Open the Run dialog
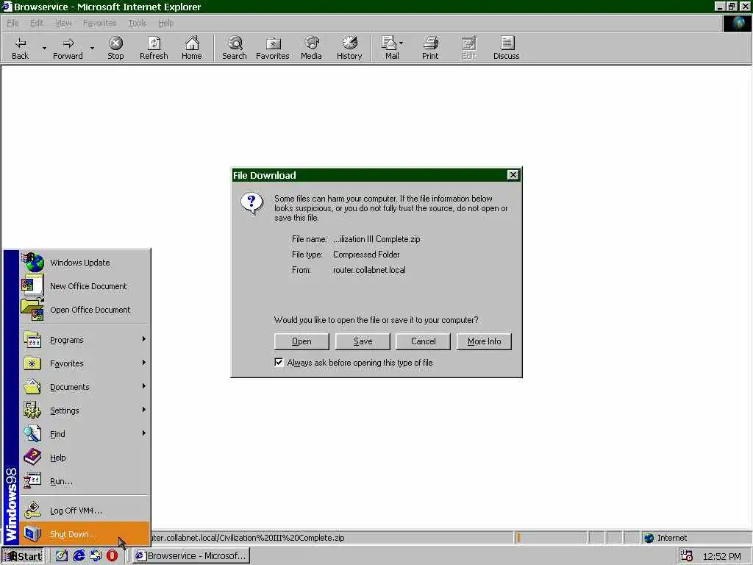The image size is (753, 565). pyautogui.click(x=85, y=481)
